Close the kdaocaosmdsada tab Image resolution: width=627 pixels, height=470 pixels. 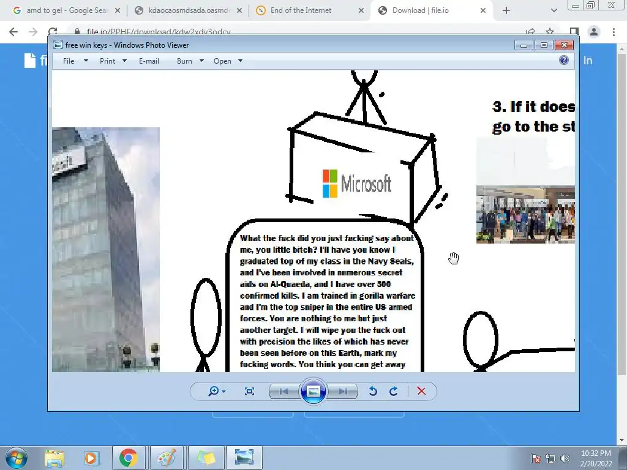[x=239, y=11]
